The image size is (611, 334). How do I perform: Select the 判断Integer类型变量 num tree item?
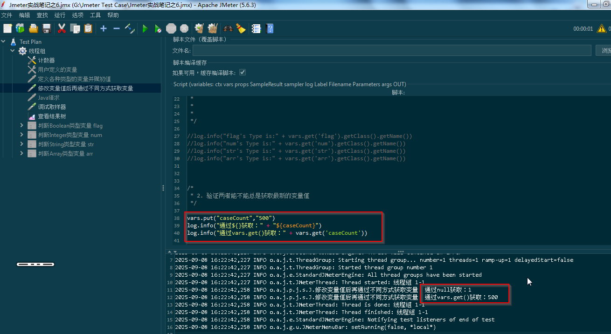tap(70, 135)
